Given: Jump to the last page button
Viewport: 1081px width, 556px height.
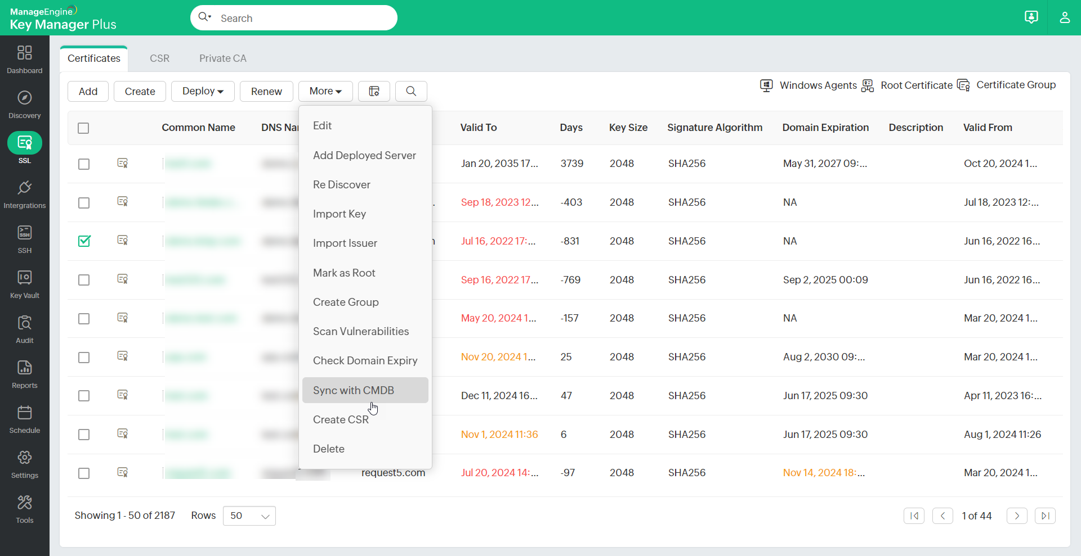Looking at the screenshot, I should point(1045,516).
